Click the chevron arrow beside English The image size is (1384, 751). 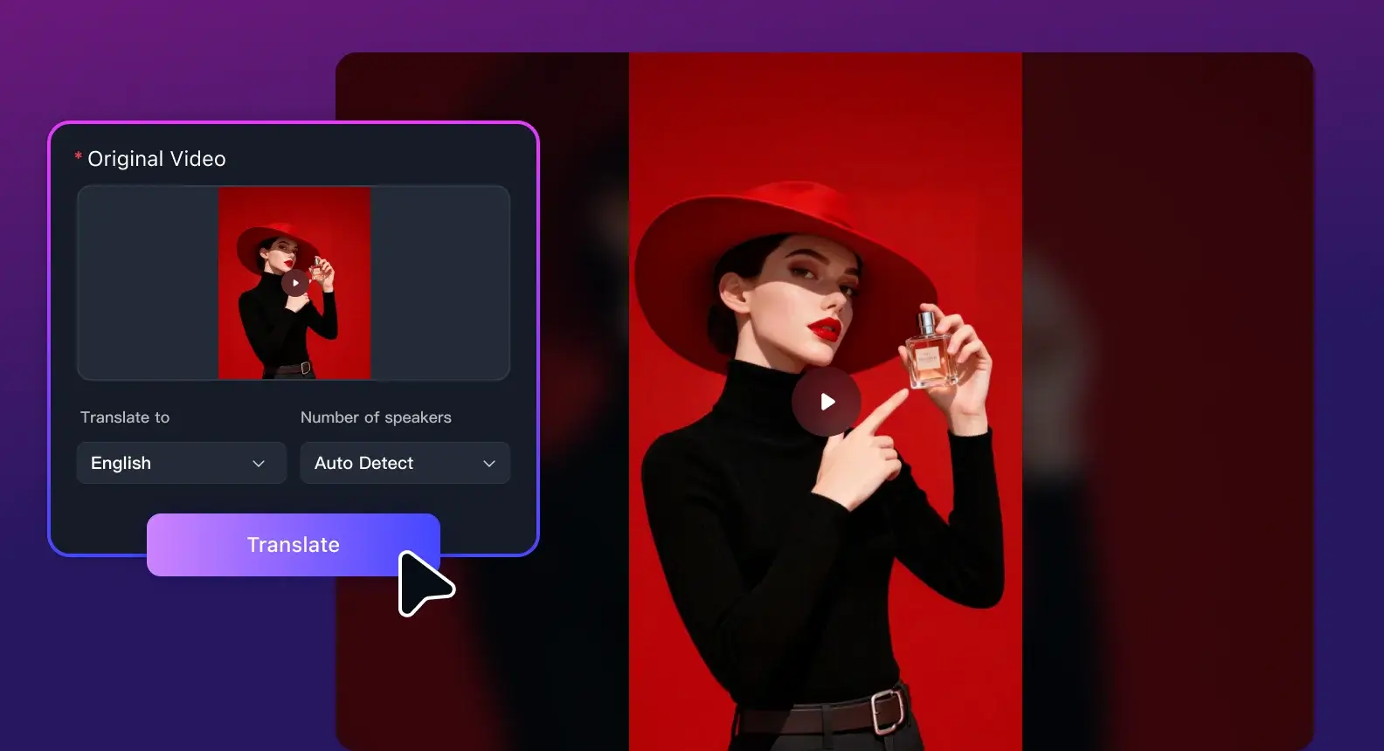pyautogui.click(x=259, y=464)
